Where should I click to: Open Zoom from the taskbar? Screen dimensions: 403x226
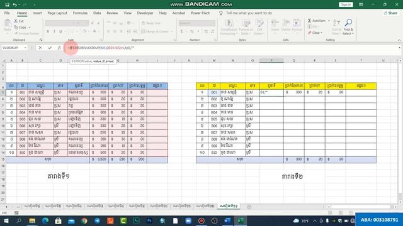coord(188,220)
